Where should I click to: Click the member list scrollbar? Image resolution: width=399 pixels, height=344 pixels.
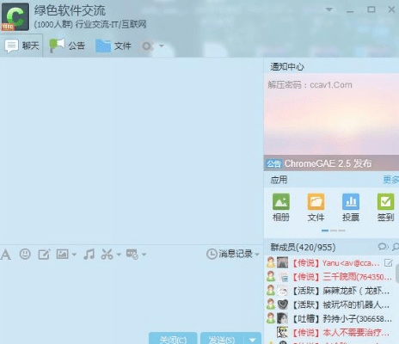pyautogui.click(x=397, y=273)
